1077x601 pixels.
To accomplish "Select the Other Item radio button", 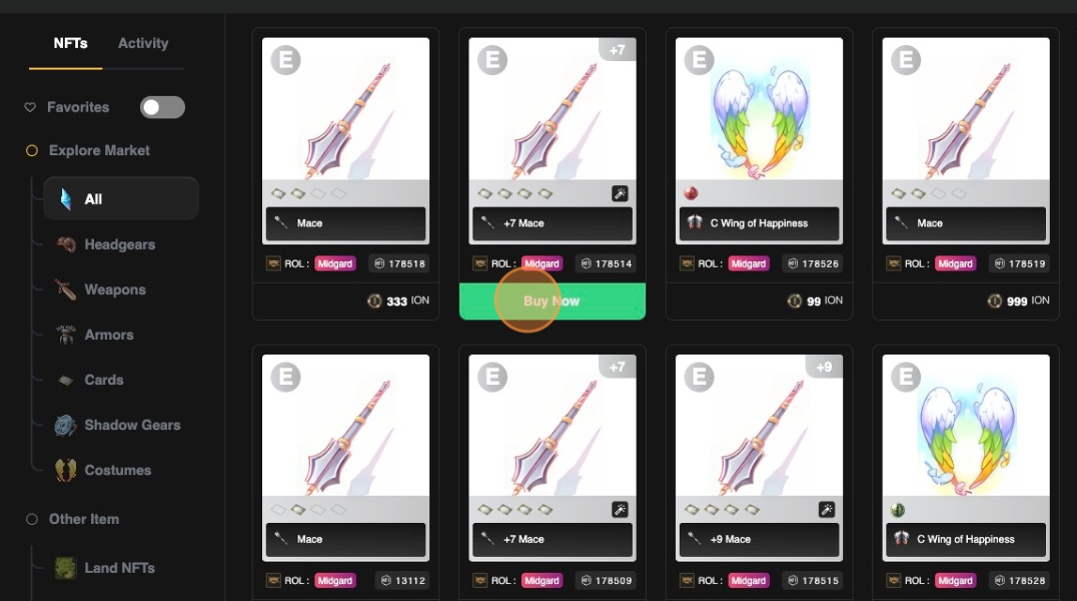I will [x=32, y=519].
